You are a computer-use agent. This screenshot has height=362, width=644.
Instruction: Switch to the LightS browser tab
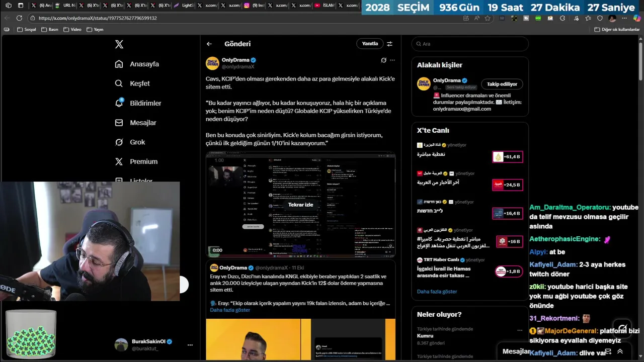(x=184, y=6)
